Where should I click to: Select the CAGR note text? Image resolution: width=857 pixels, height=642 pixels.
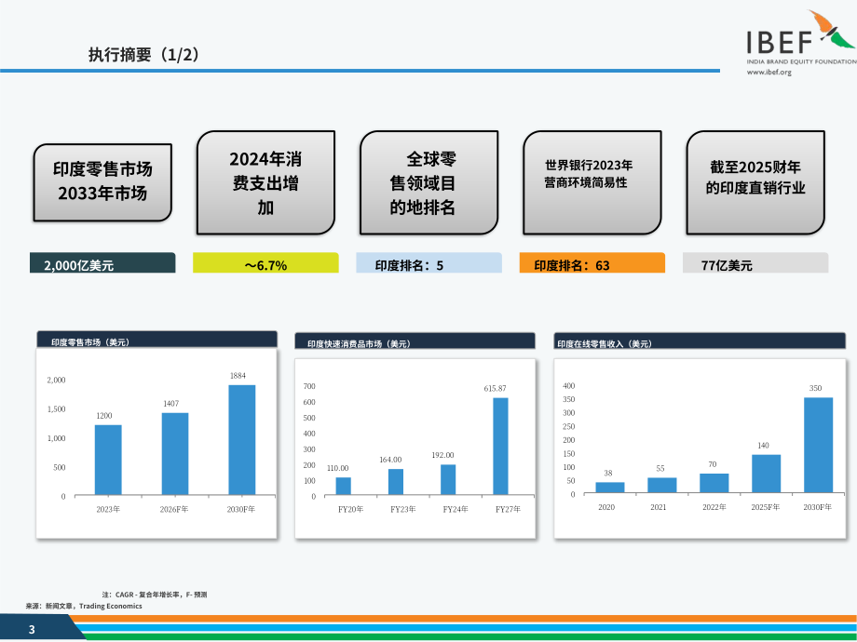point(155,595)
